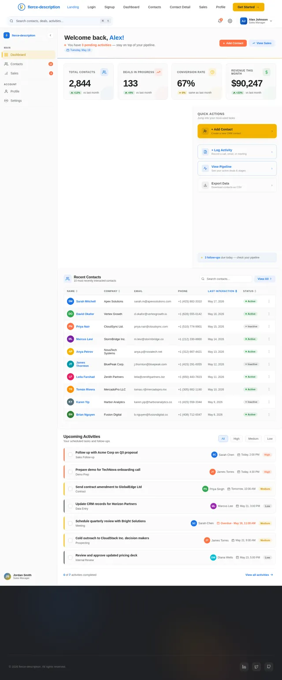
Task: Sort the table by Last Interaction column
Action: point(223,291)
